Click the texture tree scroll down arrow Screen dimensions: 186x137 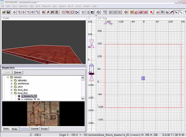(83, 99)
